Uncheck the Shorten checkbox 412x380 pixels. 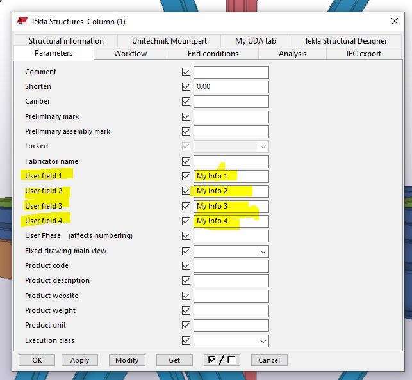[186, 86]
